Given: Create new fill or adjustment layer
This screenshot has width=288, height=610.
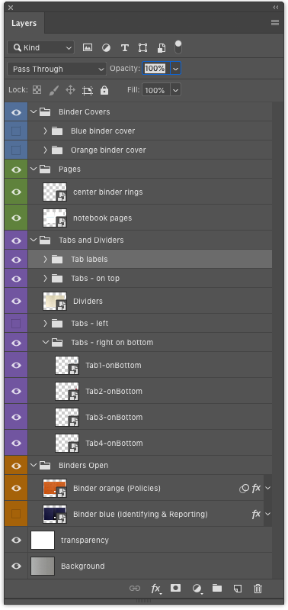Looking at the screenshot, I should point(197,589).
